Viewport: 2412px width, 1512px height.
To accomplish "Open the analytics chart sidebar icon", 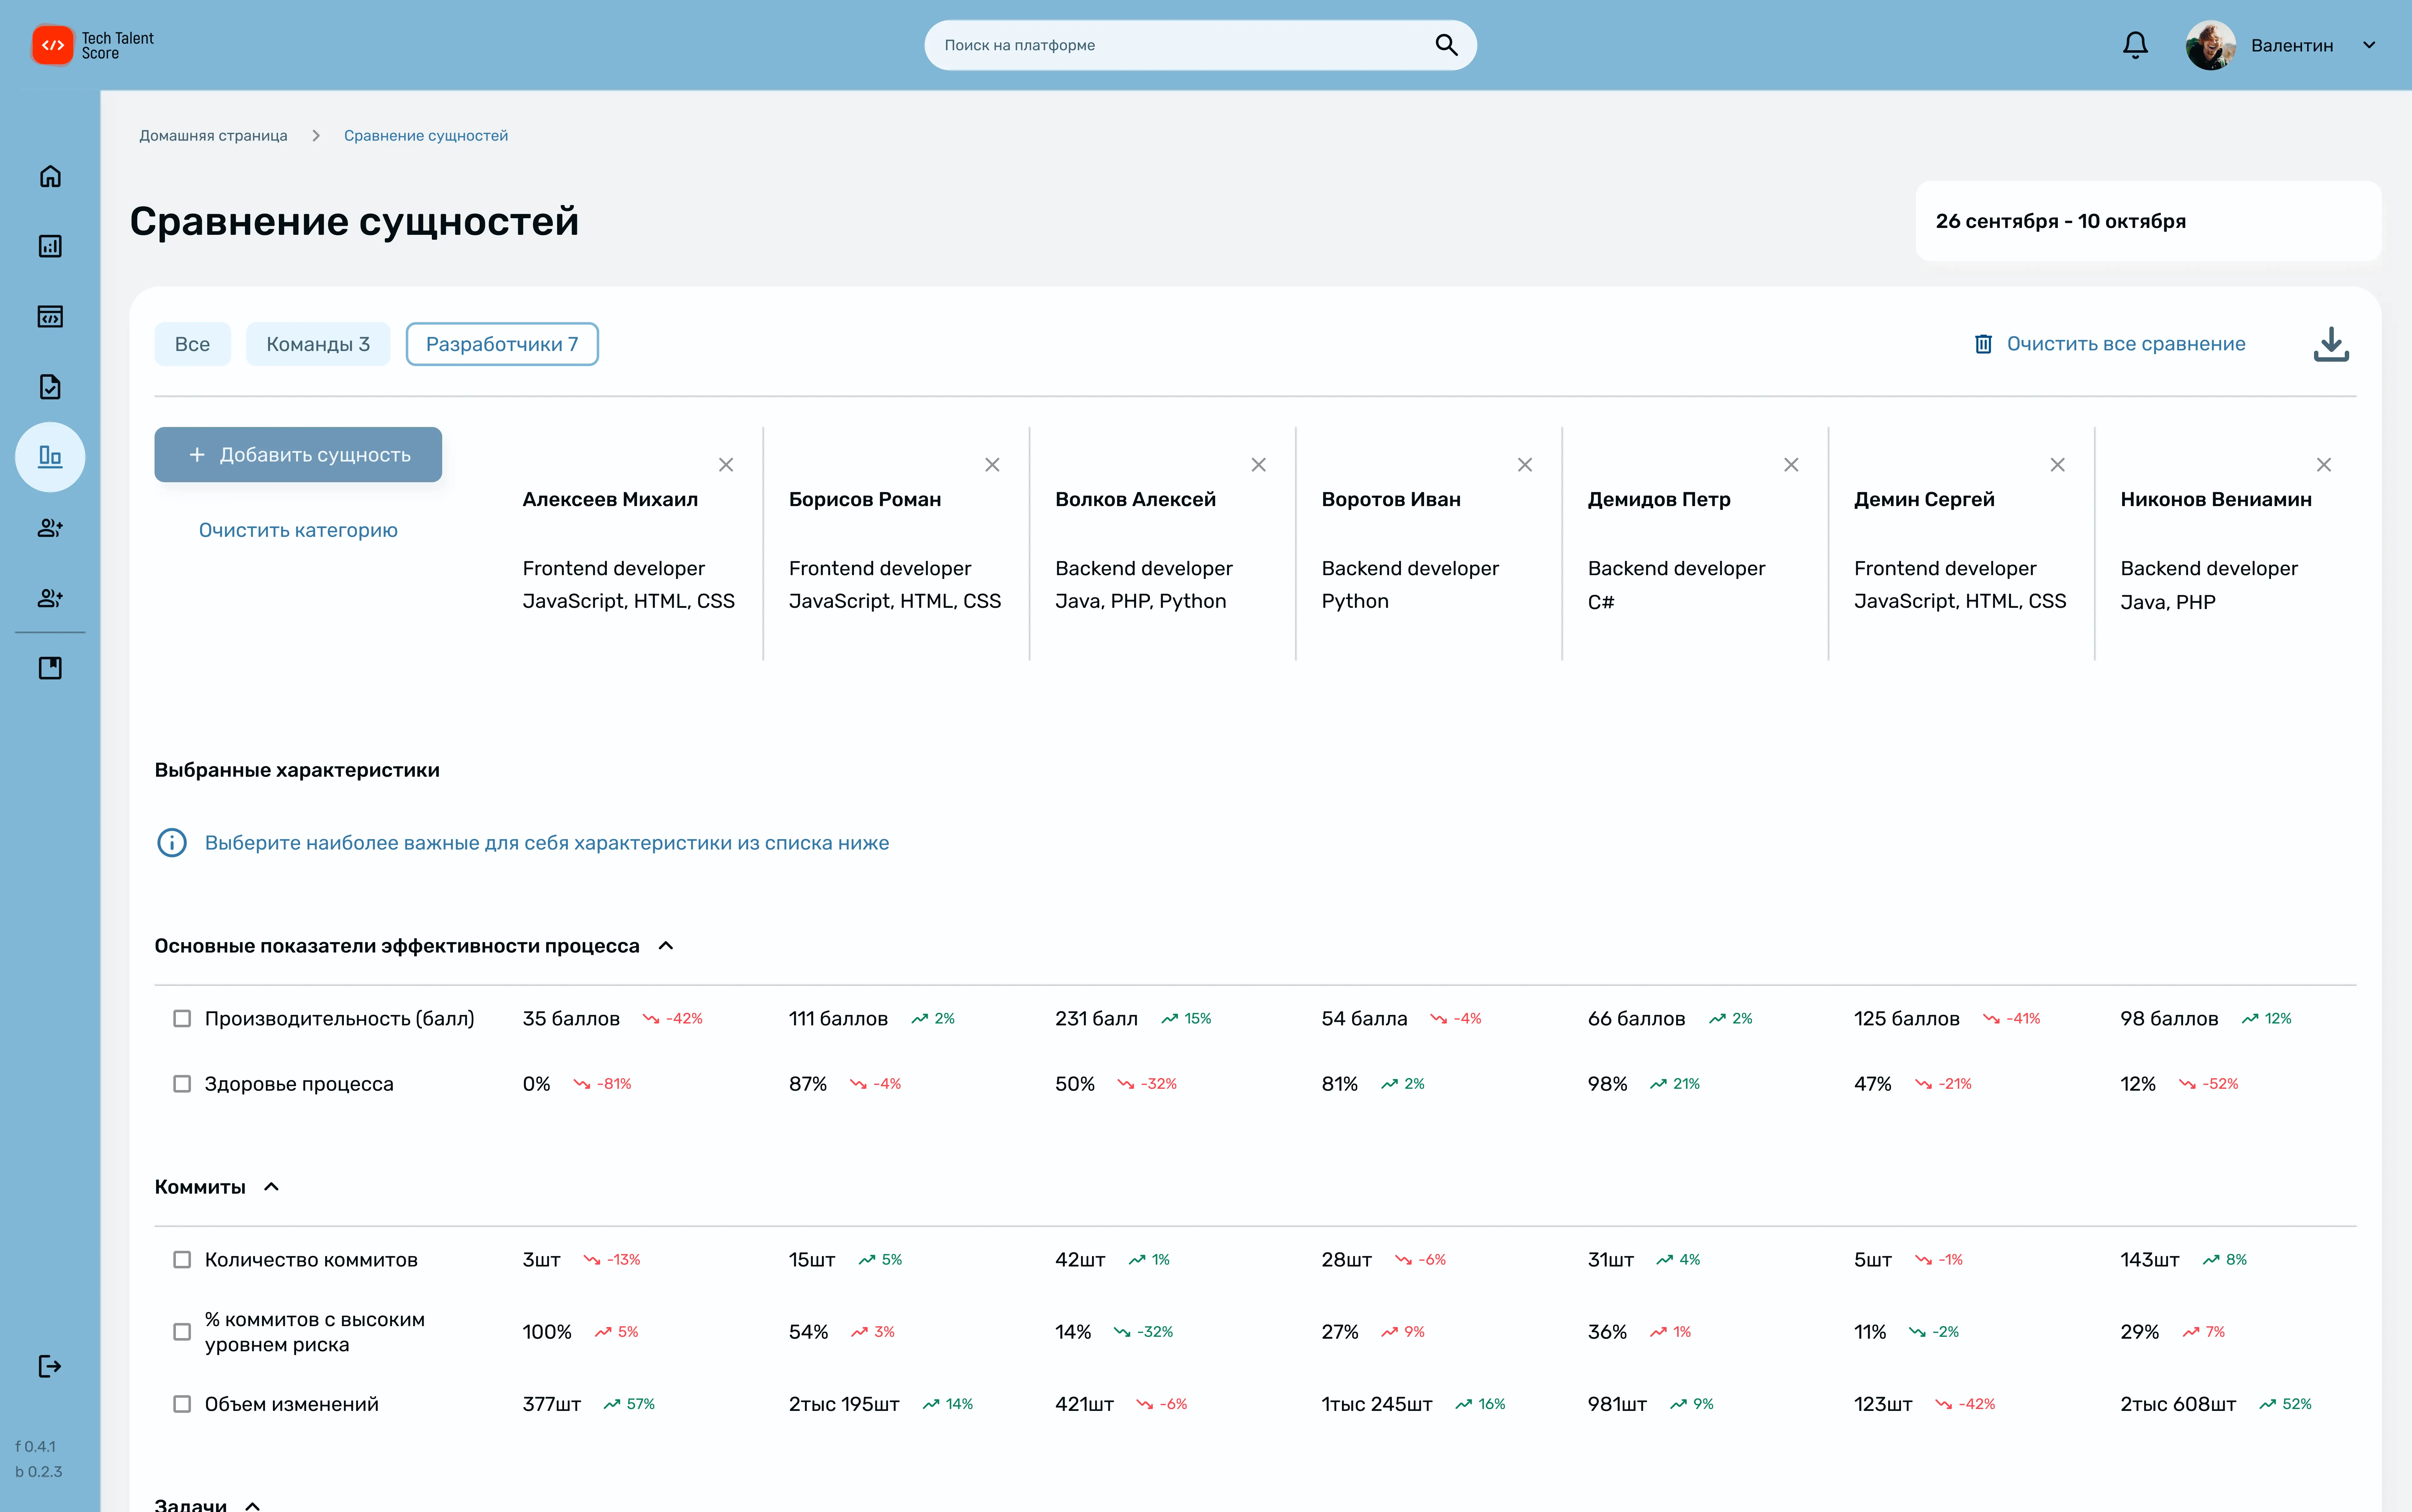I will (50, 246).
